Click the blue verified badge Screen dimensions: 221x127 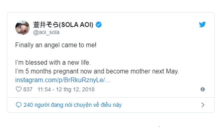point(98,25)
